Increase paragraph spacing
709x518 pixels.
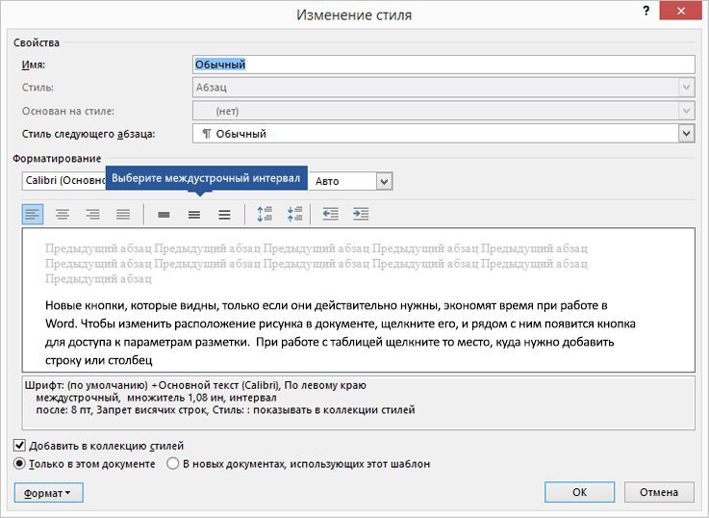tap(265, 214)
